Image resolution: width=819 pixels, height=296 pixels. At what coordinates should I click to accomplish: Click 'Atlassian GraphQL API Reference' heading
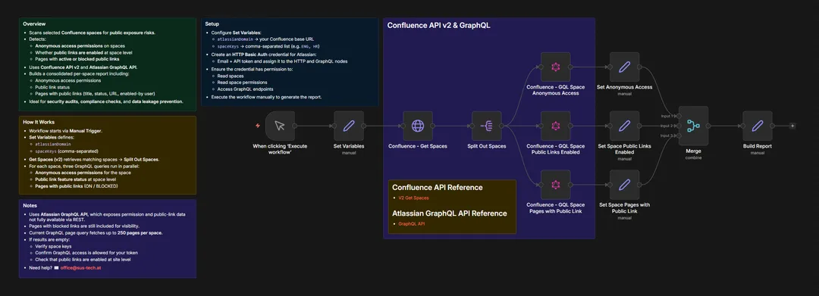click(x=449, y=213)
